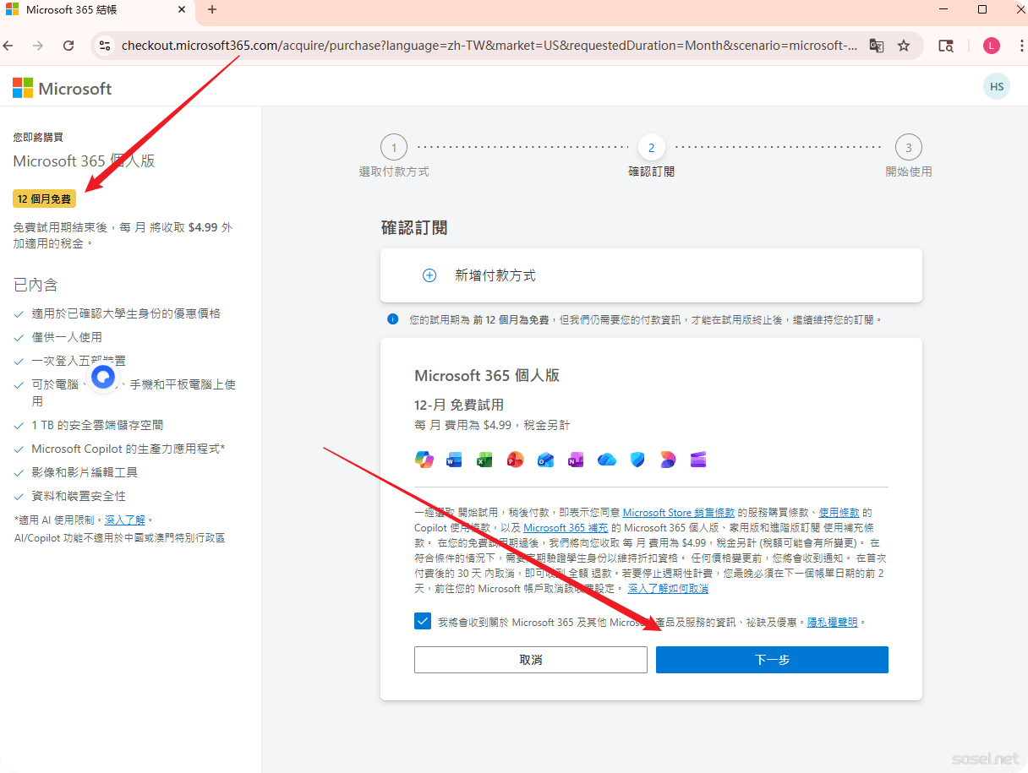Click the Excel app icon

point(484,460)
